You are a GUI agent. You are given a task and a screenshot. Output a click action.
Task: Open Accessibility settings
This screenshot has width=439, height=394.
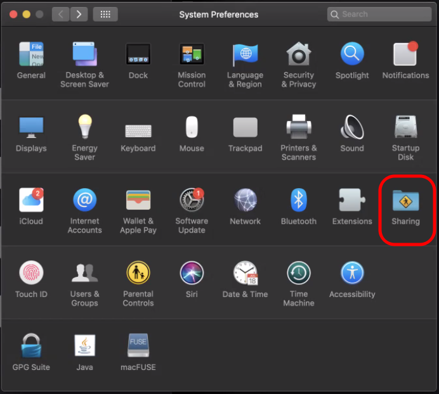(x=352, y=274)
